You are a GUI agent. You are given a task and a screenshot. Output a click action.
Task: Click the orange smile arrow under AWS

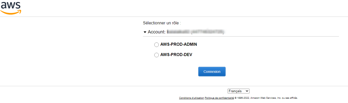point(11,12)
